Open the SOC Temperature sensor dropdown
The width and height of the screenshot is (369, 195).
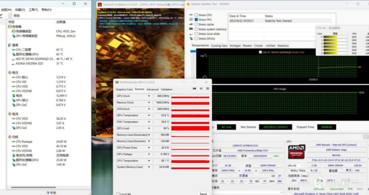[x=149, y=122]
